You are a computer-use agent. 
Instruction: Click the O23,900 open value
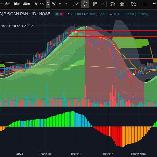click(x=74, y=14)
